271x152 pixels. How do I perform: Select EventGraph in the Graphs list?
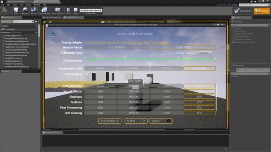[9, 29]
